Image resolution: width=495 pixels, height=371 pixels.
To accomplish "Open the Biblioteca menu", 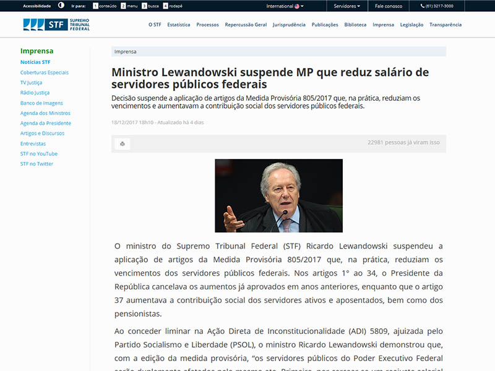I will pyautogui.click(x=355, y=25).
